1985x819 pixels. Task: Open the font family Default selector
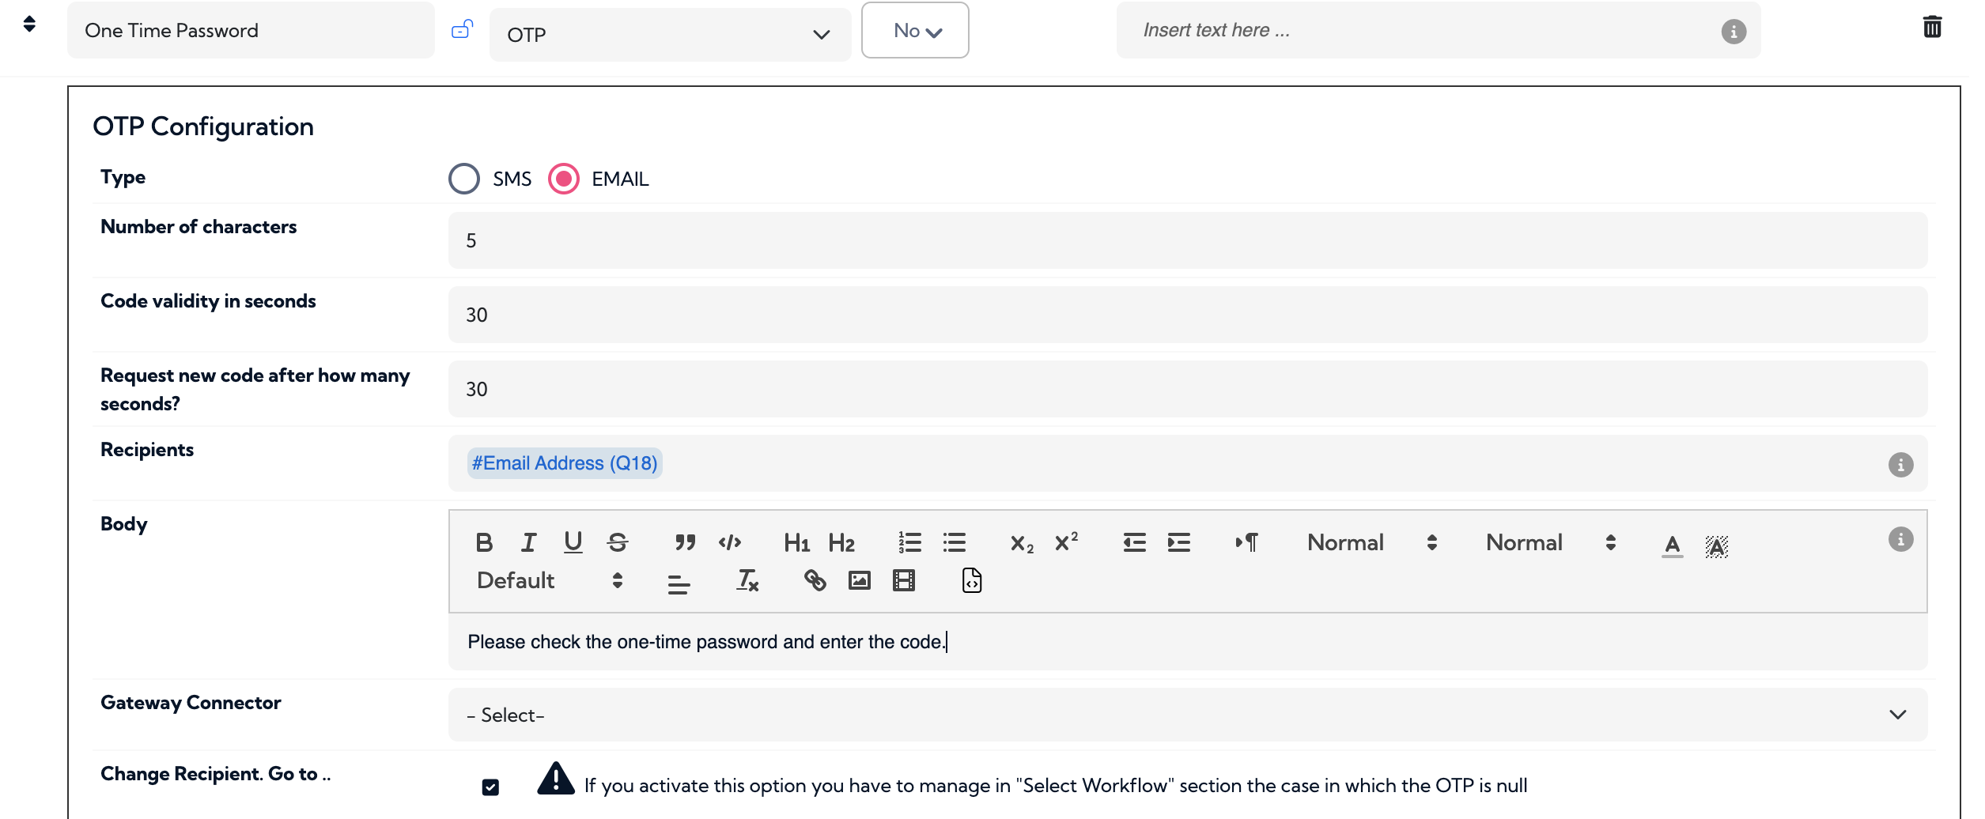coord(549,580)
